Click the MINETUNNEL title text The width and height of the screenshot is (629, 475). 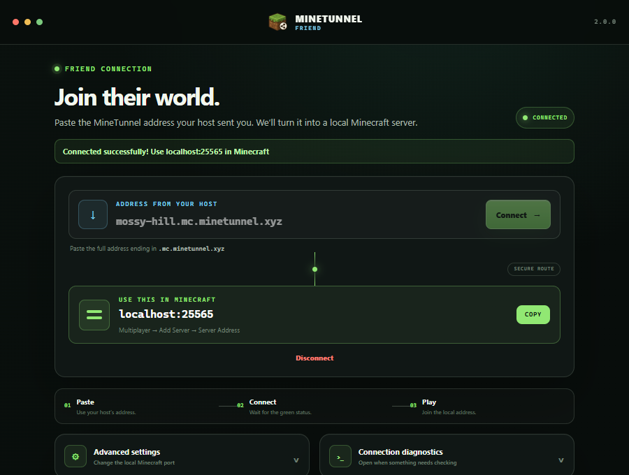[x=328, y=19]
